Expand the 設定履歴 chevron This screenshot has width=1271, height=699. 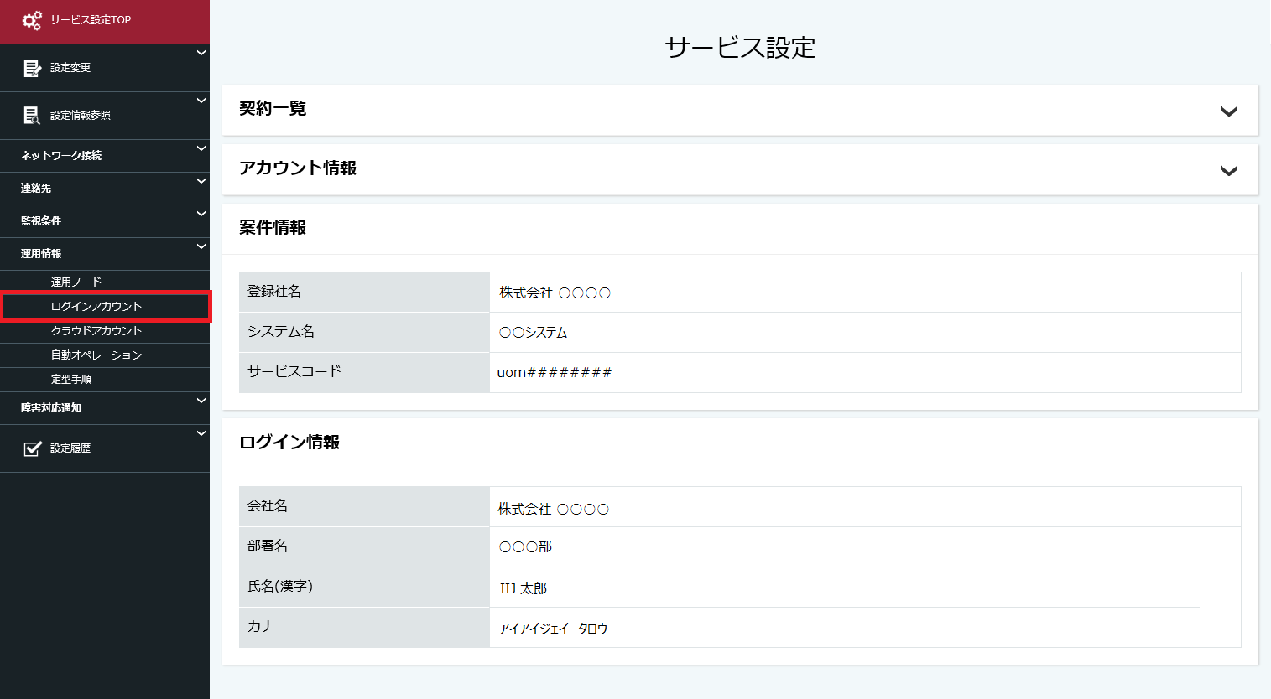point(201,433)
